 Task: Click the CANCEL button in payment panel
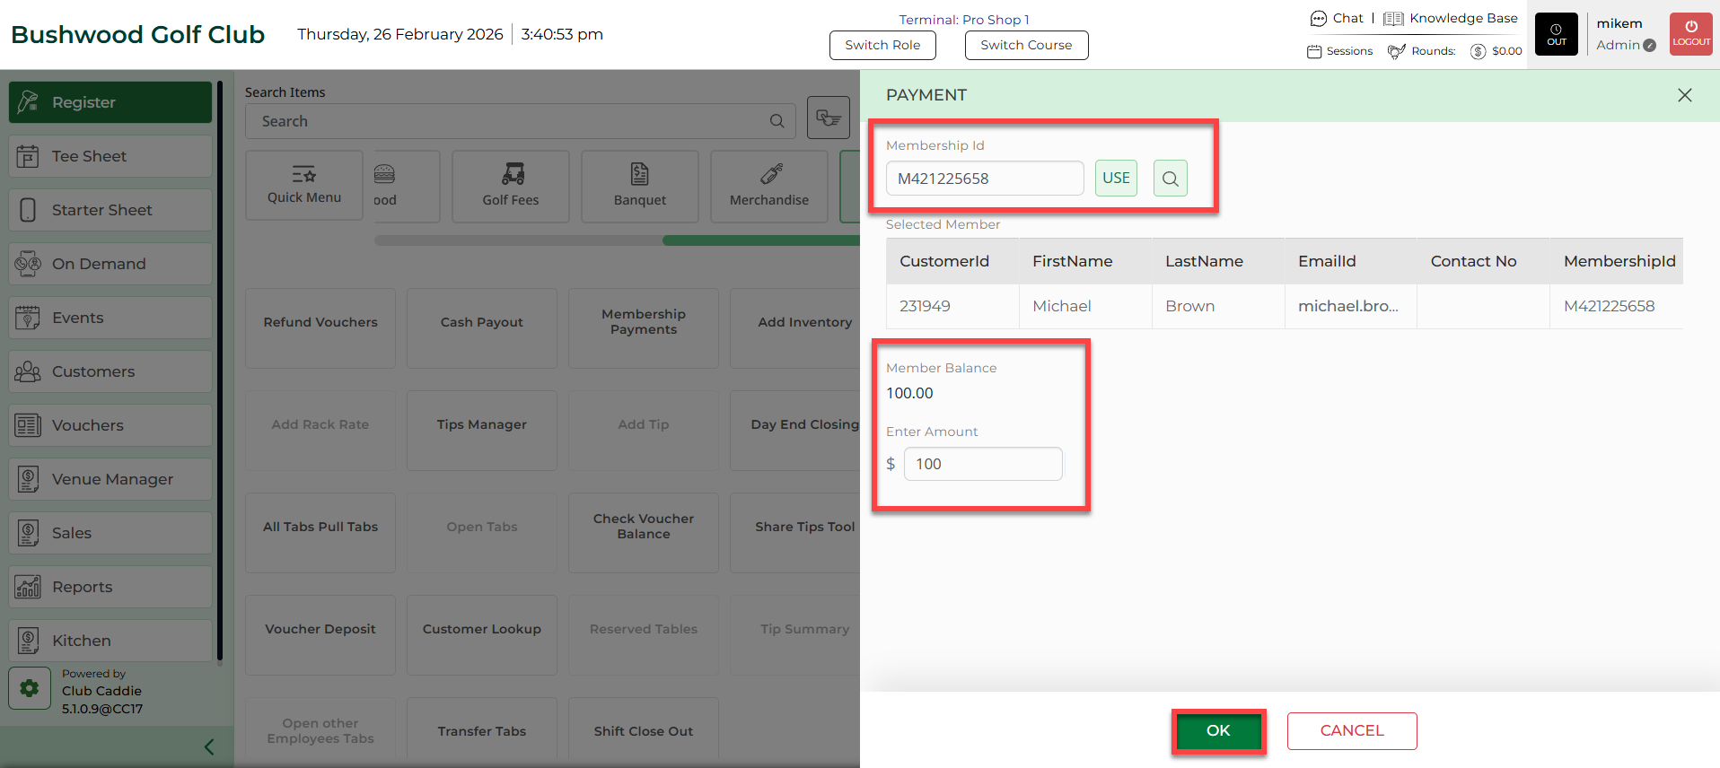point(1351,730)
